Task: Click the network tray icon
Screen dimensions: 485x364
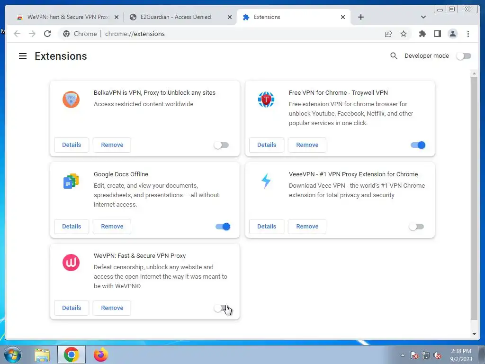Action: pyautogui.click(x=426, y=355)
